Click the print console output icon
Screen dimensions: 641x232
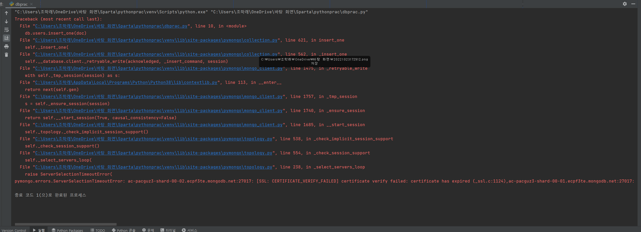pyautogui.click(x=6, y=46)
